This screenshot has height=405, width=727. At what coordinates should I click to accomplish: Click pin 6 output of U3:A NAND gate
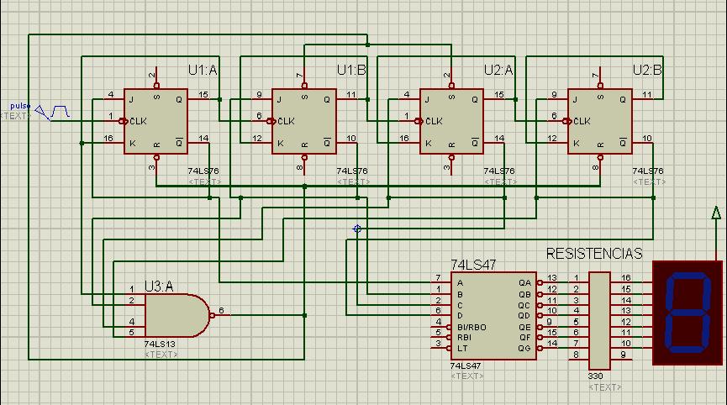click(221, 313)
